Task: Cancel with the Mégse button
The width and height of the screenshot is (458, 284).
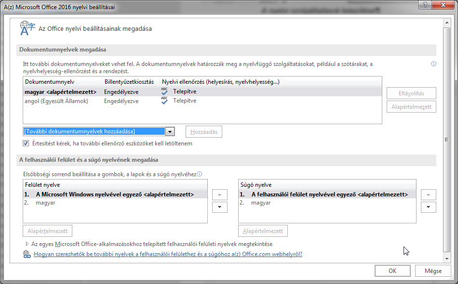Action: 433,271
